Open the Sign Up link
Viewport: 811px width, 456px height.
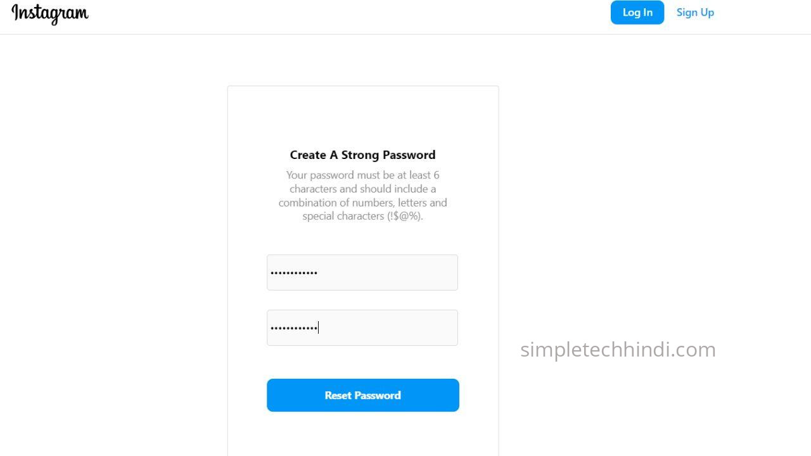pyautogui.click(x=695, y=13)
